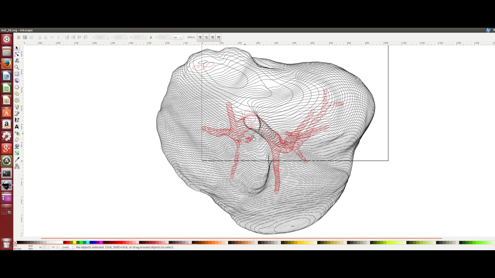Image resolution: width=495 pixels, height=278 pixels.
Task: Choose the Eraser tool
Action: pos(17,140)
